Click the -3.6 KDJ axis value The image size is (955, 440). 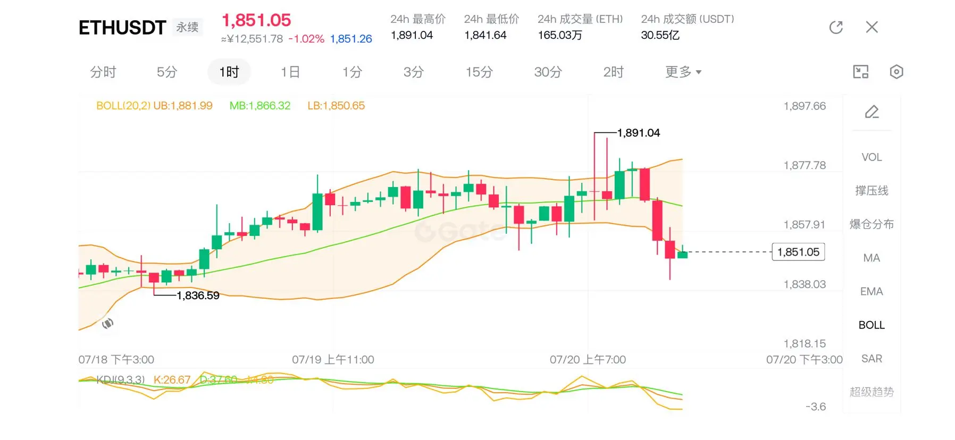[x=816, y=407]
